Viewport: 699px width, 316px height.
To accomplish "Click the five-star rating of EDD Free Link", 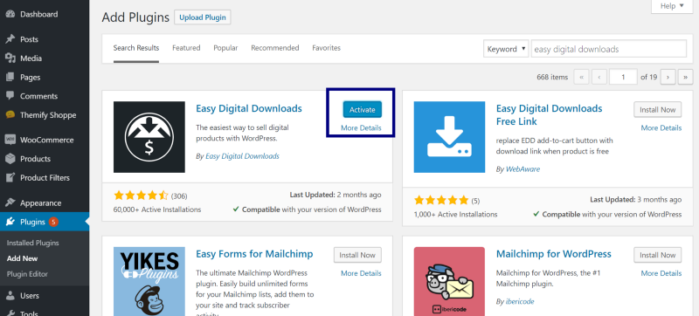I will (441, 200).
